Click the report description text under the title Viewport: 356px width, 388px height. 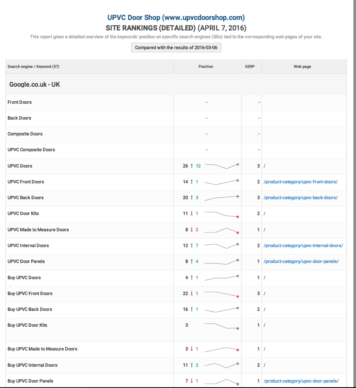(176, 37)
